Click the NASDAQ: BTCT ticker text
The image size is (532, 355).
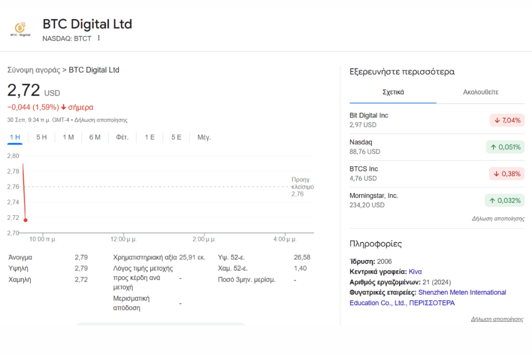[x=67, y=38]
